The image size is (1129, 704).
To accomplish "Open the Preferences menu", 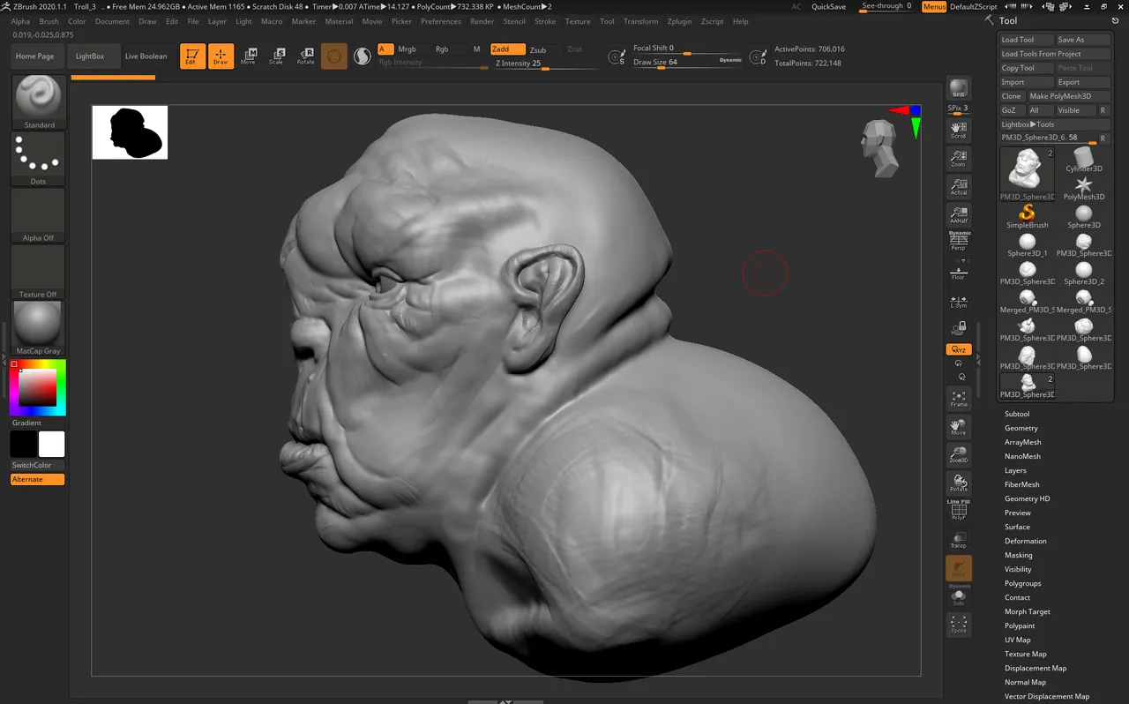I will click(441, 21).
